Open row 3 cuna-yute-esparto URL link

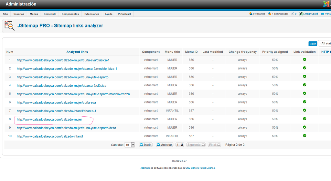[62, 77]
